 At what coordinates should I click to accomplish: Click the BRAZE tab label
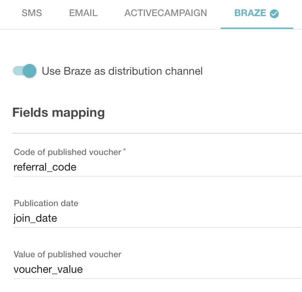[250, 13]
